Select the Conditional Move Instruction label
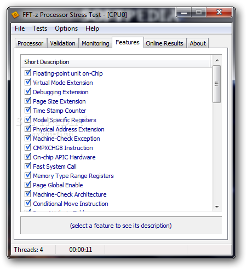The height and width of the screenshot is (270, 247). (x=71, y=204)
